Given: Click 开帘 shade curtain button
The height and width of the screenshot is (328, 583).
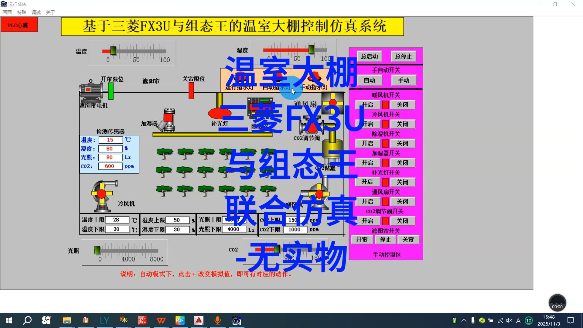Looking at the screenshot, I should tap(362, 240).
